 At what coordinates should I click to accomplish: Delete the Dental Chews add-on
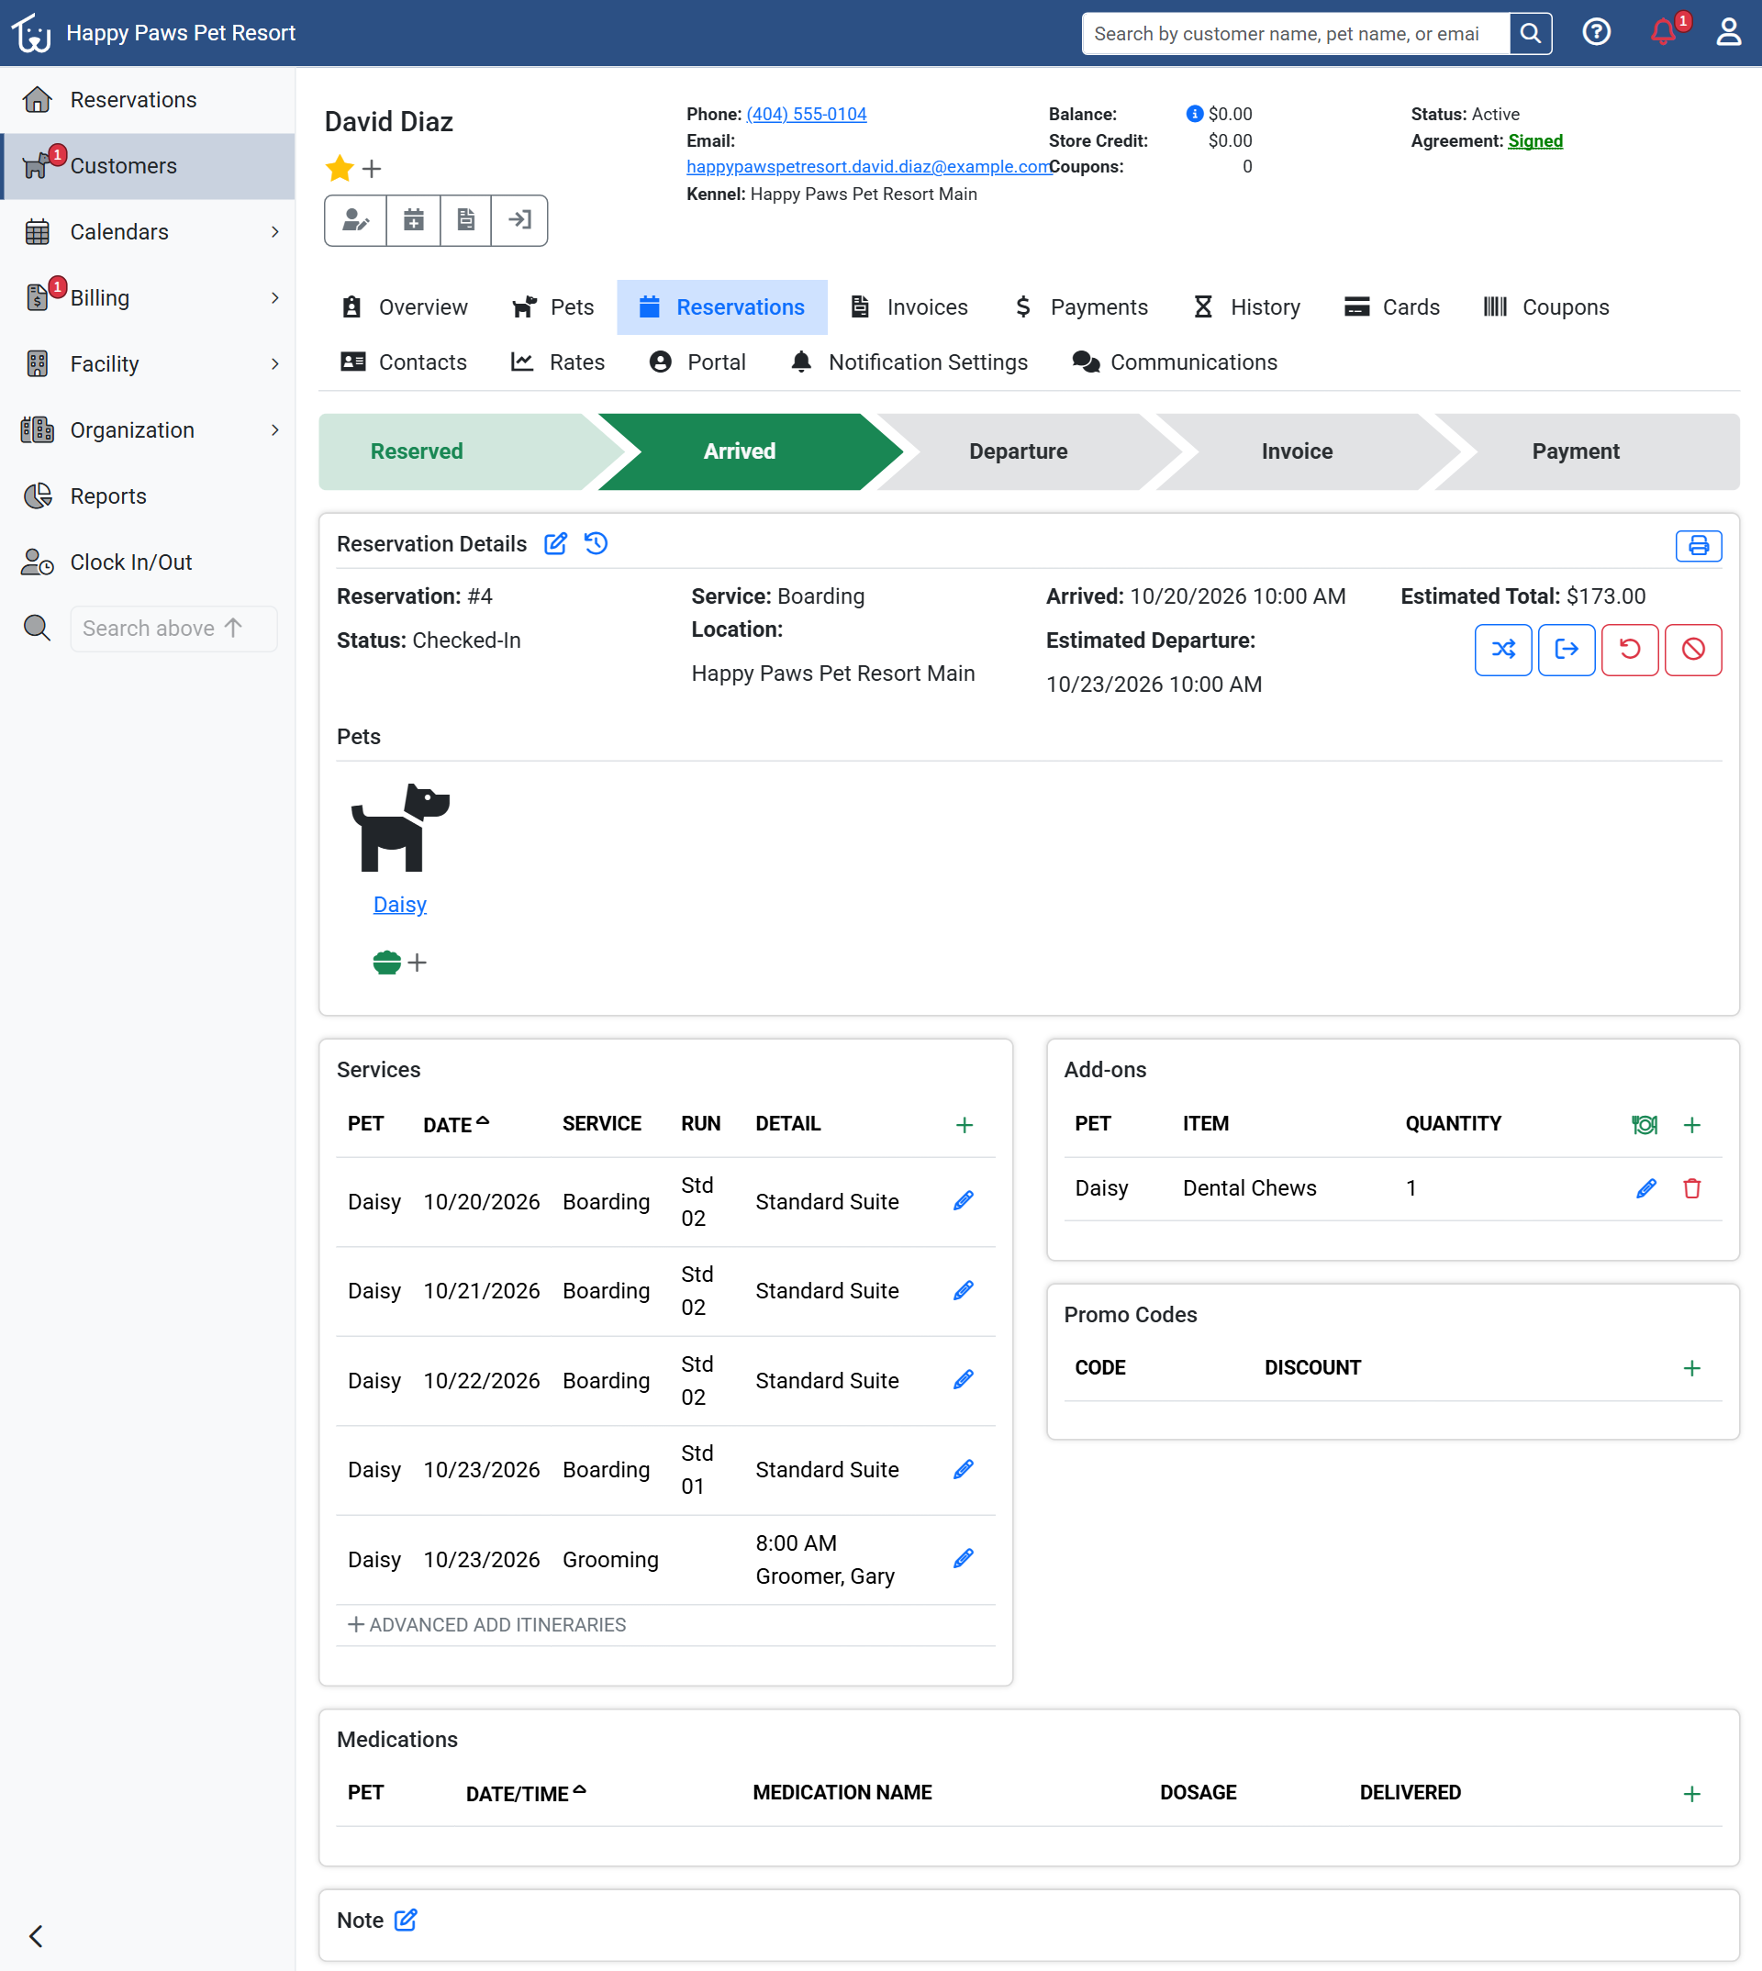(x=1691, y=1189)
